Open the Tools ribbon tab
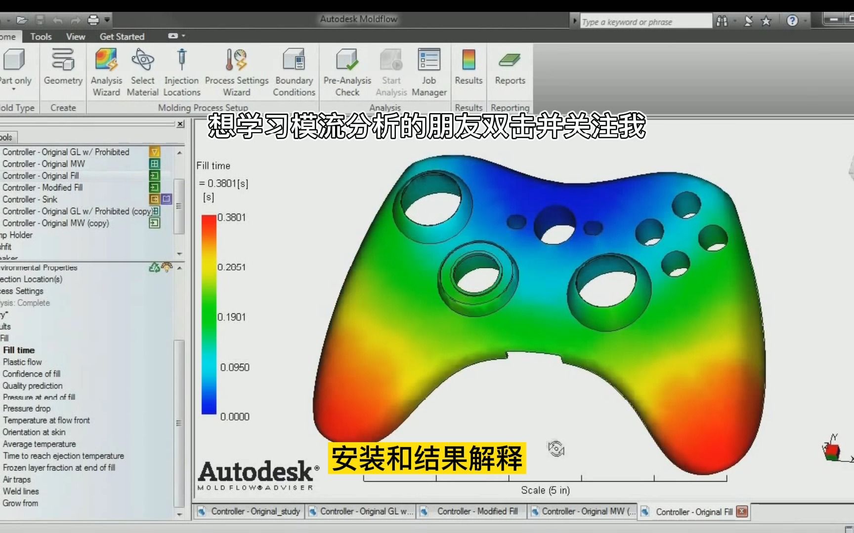Viewport: 854px width, 533px height. (41, 37)
